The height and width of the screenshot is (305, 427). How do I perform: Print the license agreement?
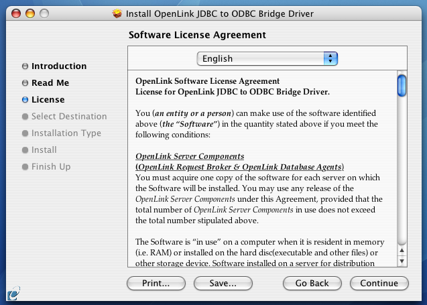point(156,283)
